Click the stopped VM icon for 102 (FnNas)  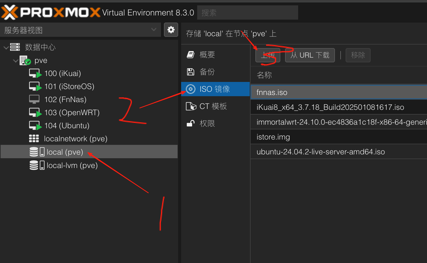tap(34, 99)
